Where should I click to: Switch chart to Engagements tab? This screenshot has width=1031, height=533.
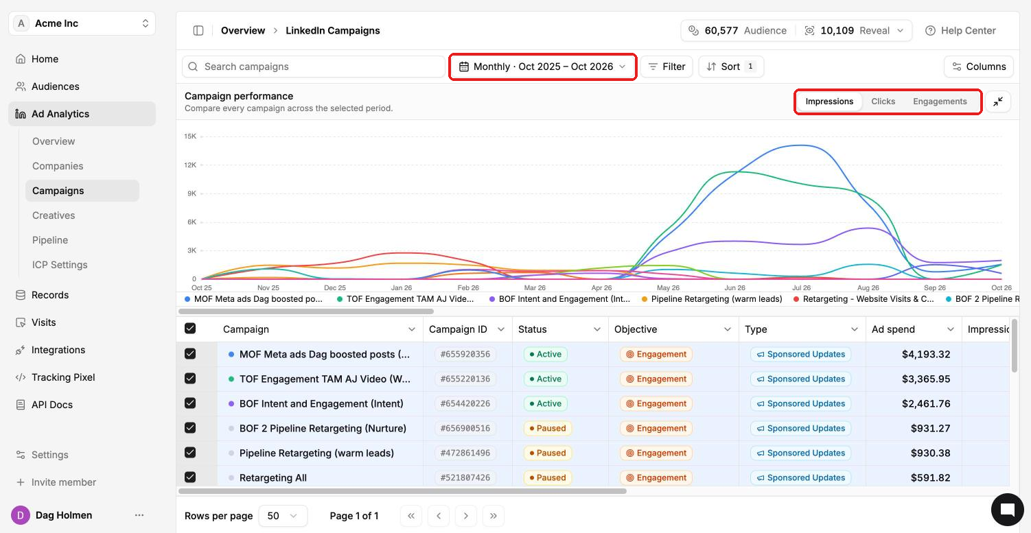(x=940, y=102)
